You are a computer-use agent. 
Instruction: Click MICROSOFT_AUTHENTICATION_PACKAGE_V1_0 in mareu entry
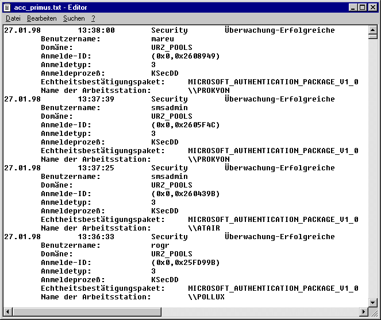(x=273, y=82)
